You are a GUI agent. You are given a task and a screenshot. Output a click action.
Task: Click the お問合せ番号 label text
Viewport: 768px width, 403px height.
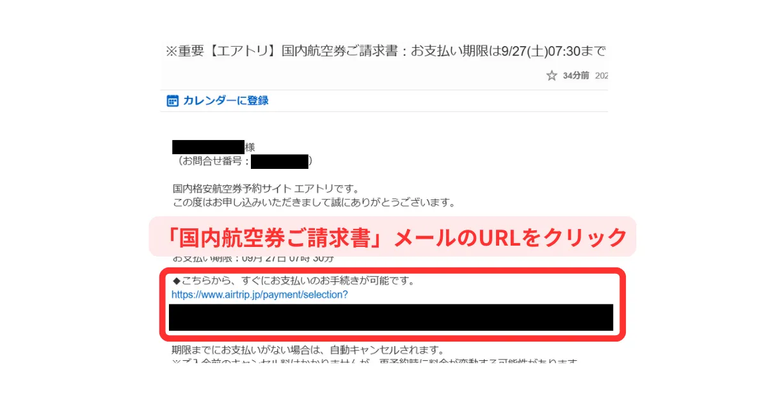pos(216,161)
